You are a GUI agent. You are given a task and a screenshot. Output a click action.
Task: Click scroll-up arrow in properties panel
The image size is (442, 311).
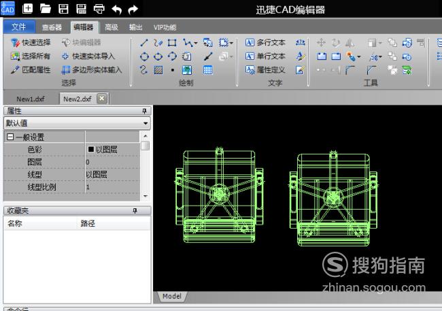[146, 136]
